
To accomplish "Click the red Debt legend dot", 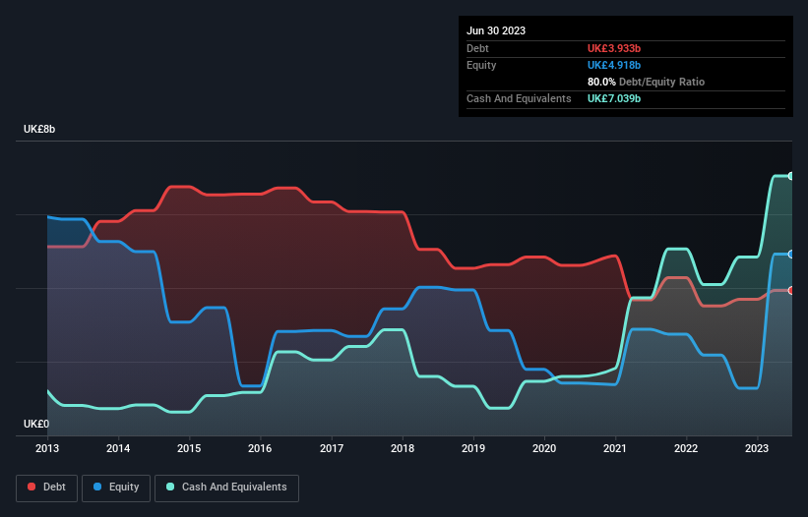I will pyautogui.click(x=31, y=487).
